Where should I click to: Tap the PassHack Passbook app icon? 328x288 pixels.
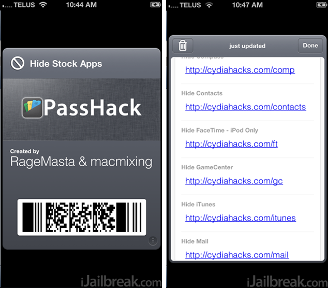coord(33,108)
